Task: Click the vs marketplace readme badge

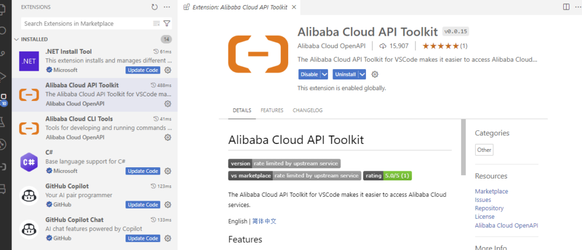Action: click(x=294, y=176)
